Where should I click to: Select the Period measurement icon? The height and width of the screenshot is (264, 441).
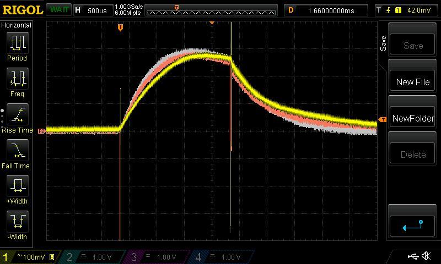(x=17, y=43)
